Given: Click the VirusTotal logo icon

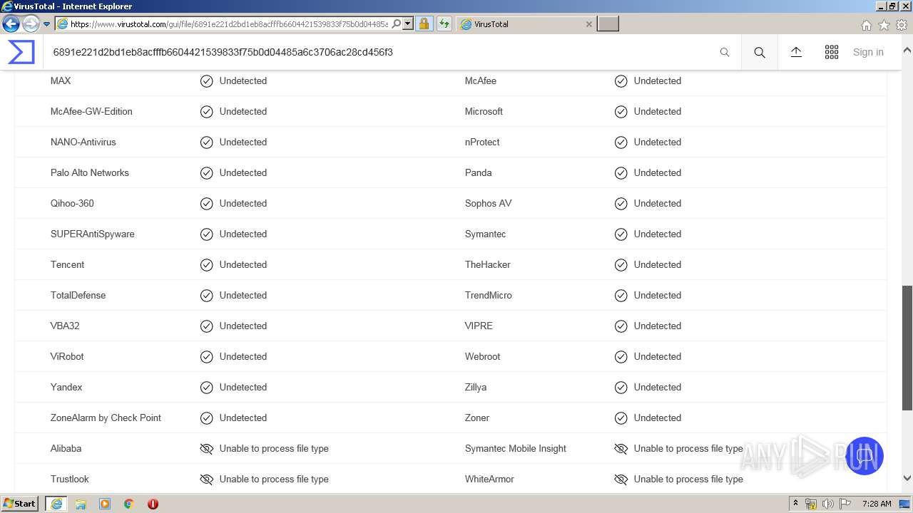Looking at the screenshot, I should click(x=21, y=52).
